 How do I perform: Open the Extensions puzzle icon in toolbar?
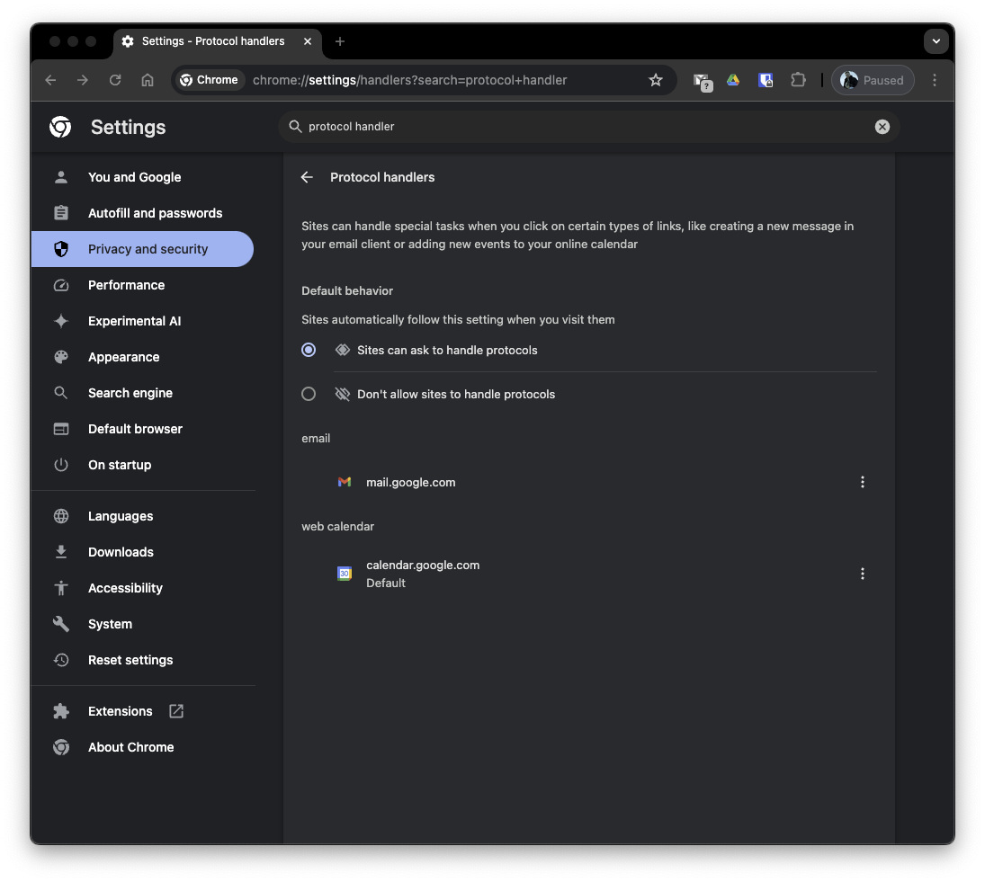coord(798,80)
